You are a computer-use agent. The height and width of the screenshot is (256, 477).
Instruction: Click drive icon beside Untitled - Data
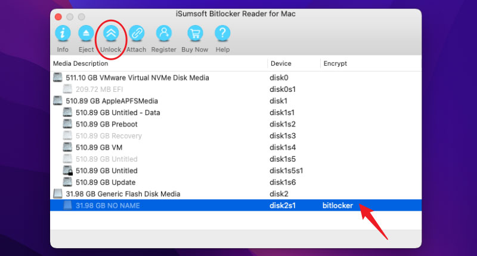[x=67, y=112]
